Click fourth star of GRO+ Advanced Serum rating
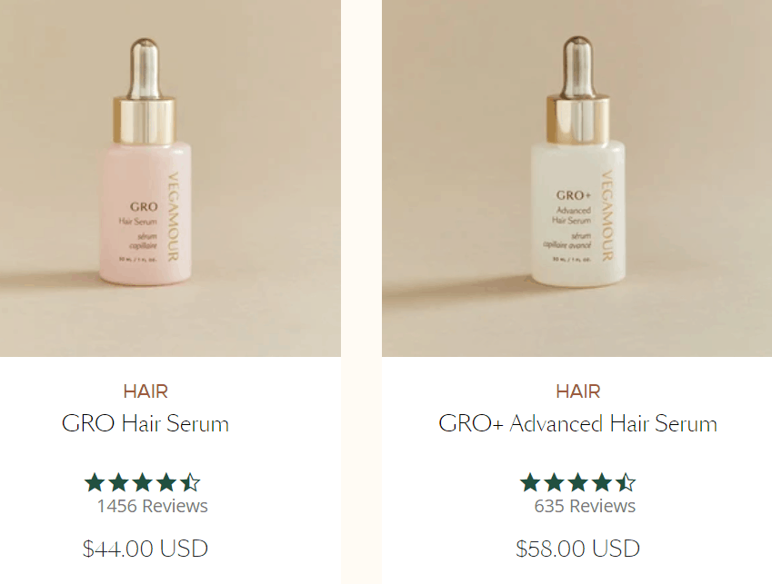Image resolution: width=772 pixels, height=584 pixels. pos(602,482)
